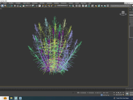Choose Rectangular Selection Region tool
The width and height of the screenshot is (133, 100).
[x=8, y=6]
